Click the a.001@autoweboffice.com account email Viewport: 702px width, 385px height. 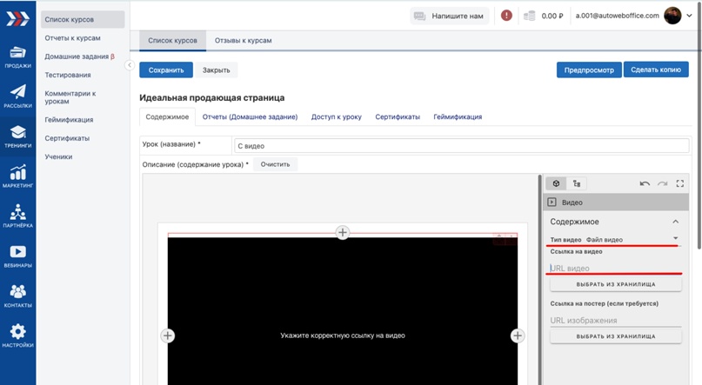click(617, 16)
